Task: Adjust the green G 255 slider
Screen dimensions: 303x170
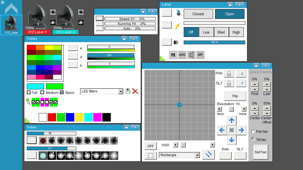Action: click(x=111, y=55)
